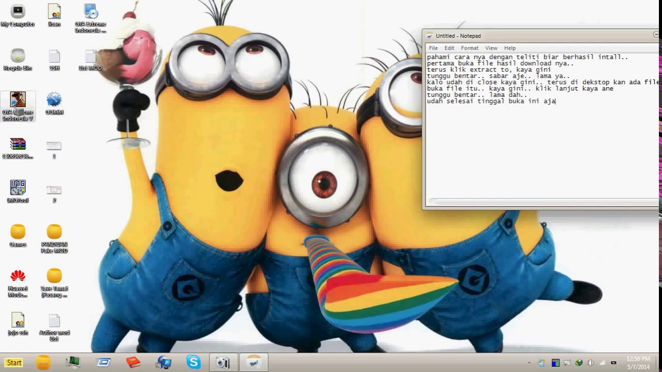The width and height of the screenshot is (662, 372).
Task: Click the taskbar clock showing 12:50 PM
Action: (x=638, y=363)
